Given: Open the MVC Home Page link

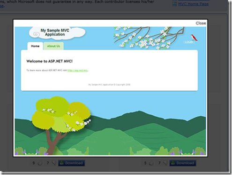Looking at the screenshot, I should pos(194,4).
